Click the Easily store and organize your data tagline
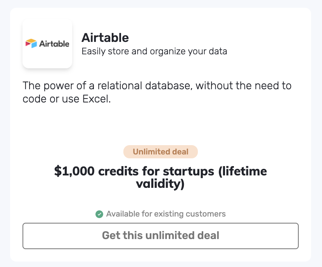This screenshot has width=322, height=267. click(154, 51)
